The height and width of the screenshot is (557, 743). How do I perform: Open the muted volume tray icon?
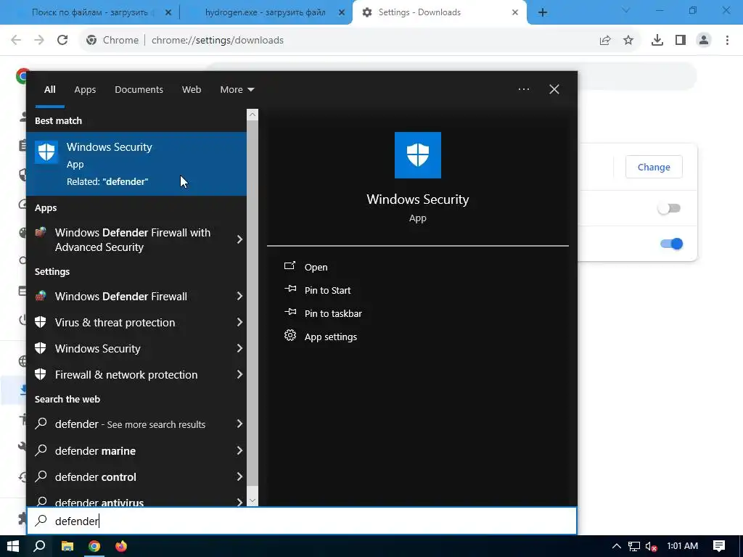651,547
